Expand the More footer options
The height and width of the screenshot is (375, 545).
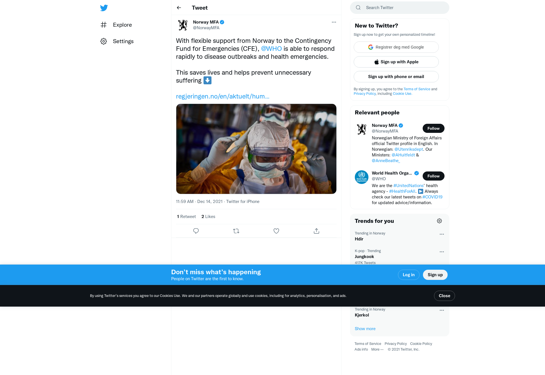coord(377,349)
